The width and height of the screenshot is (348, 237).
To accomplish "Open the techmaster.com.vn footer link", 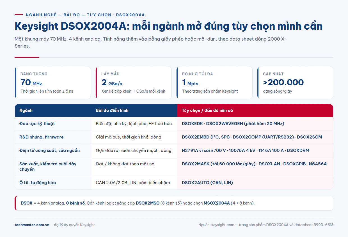I will (x=32, y=225).
